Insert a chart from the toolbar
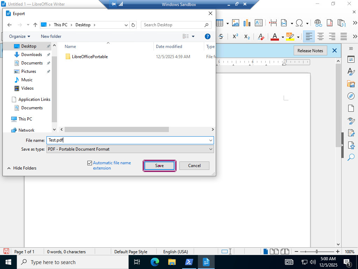 point(247,23)
